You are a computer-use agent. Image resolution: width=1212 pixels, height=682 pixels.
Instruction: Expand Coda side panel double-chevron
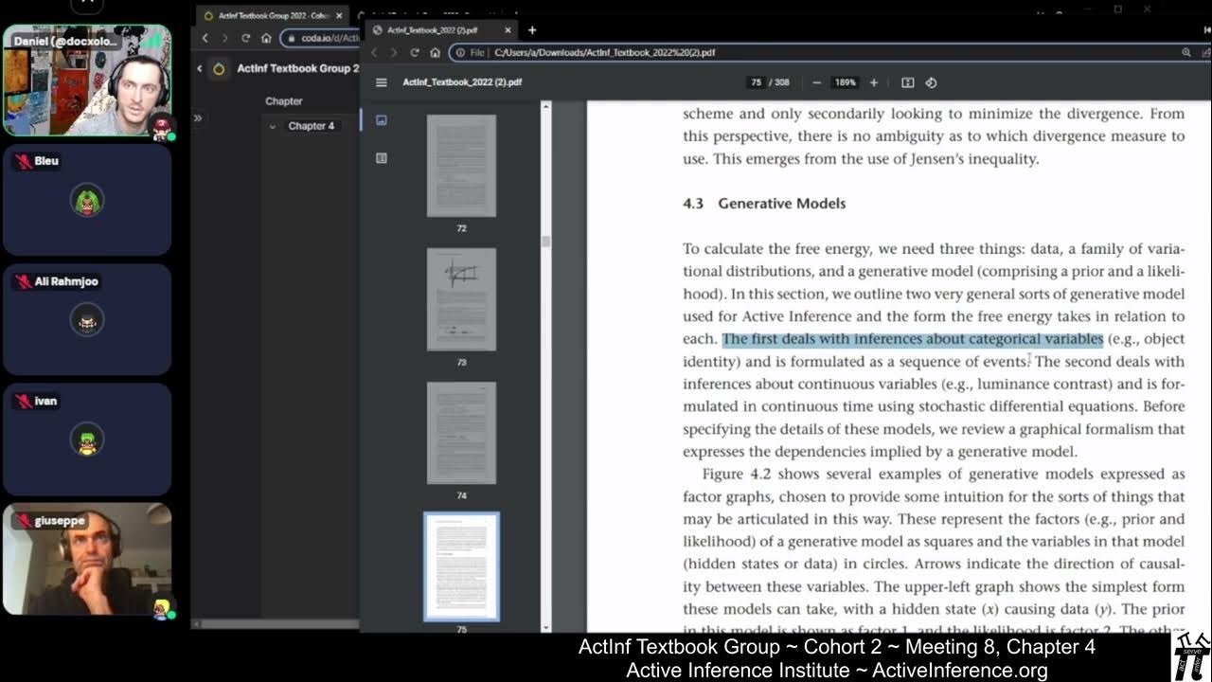(198, 117)
